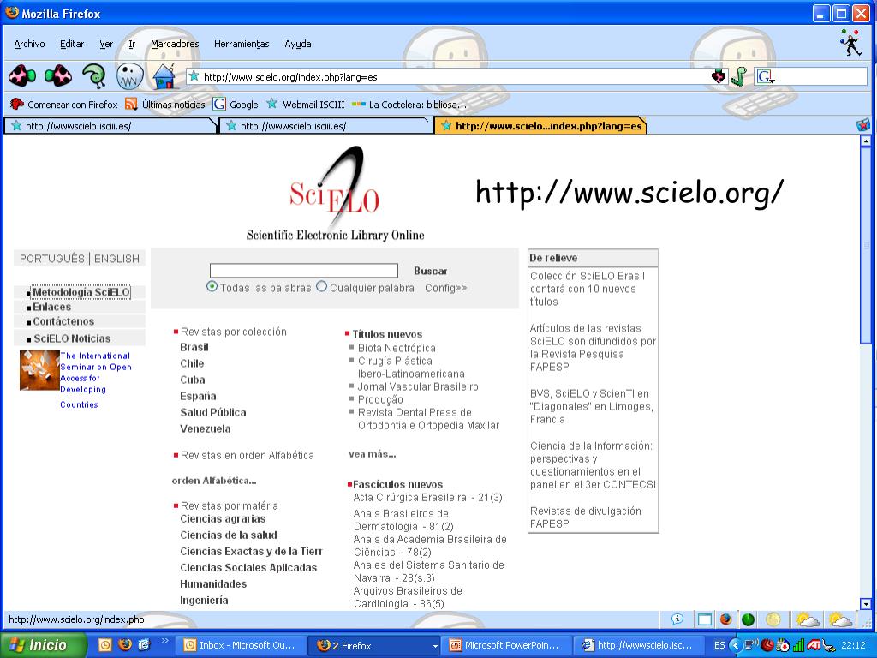
Task: Open the Herramientas menu
Action: (242, 44)
